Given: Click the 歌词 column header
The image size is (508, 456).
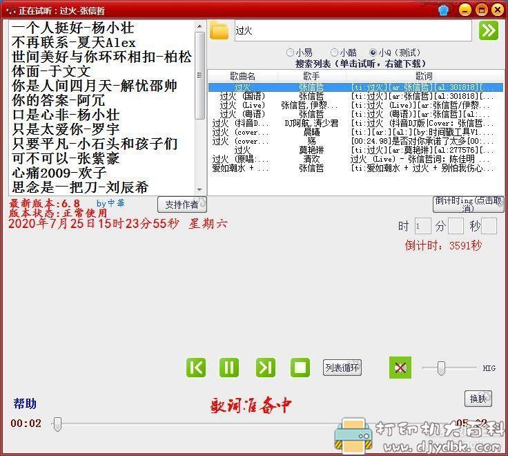Looking at the screenshot, I should tap(424, 76).
